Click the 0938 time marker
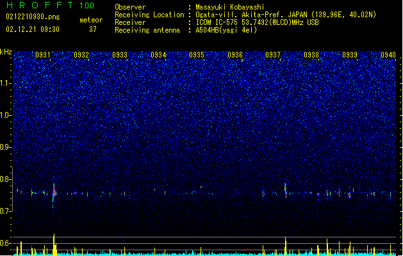Screen dimensions: 403x256 pos(311,55)
